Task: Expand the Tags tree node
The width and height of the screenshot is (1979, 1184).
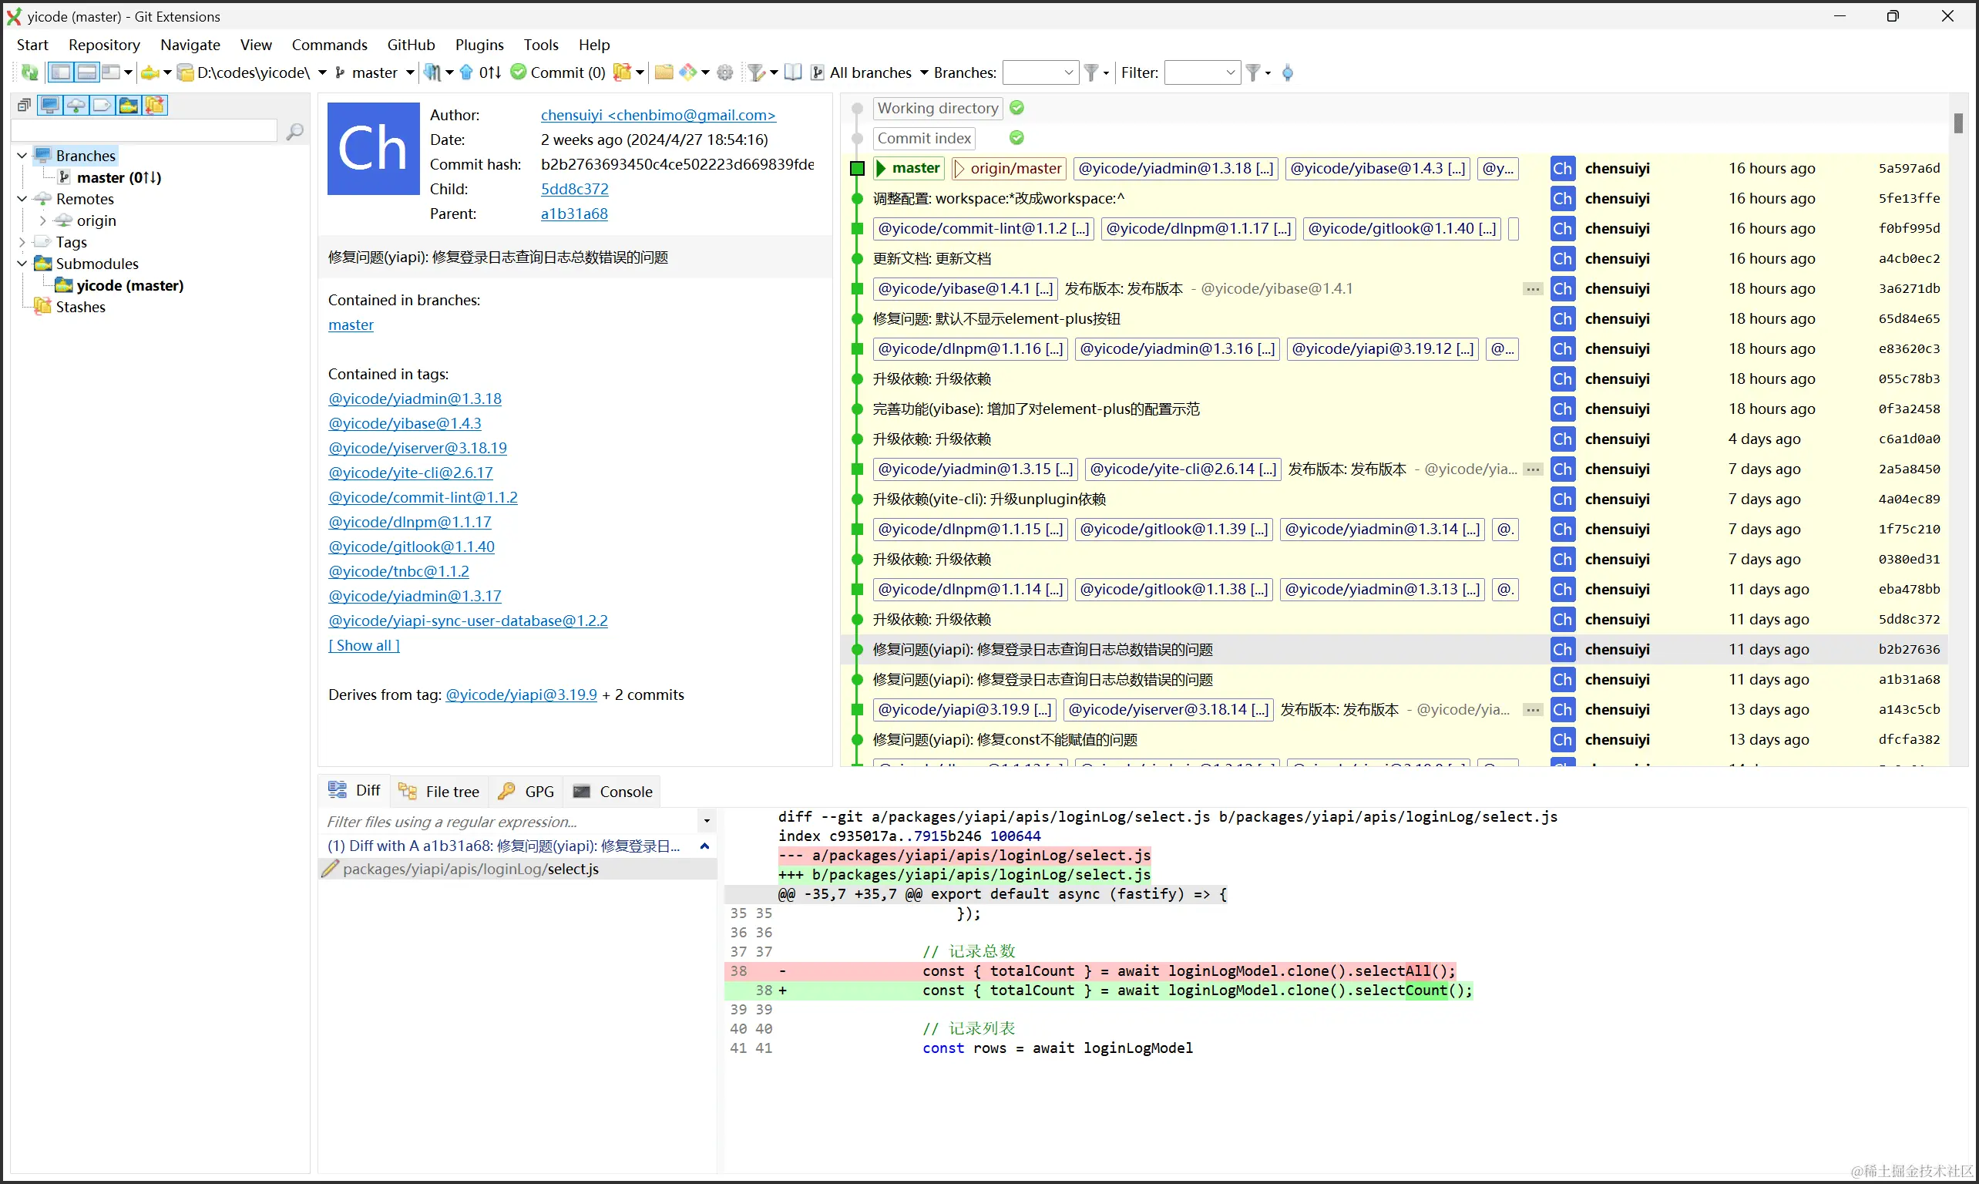Action: 22,242
